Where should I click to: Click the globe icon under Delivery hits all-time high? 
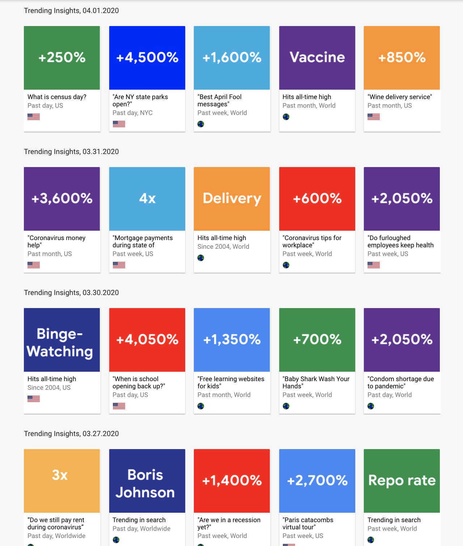coord(201,258)
